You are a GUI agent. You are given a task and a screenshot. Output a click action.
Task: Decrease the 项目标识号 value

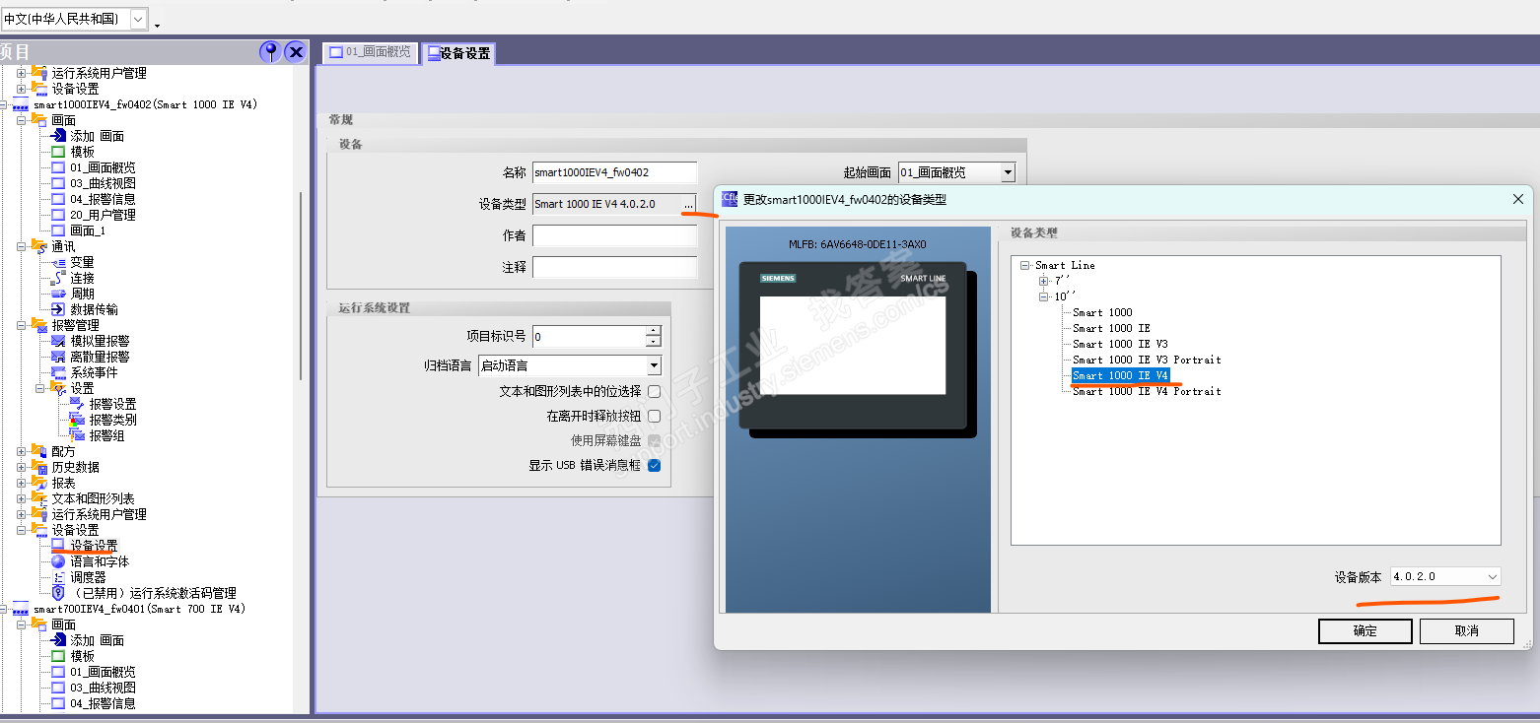pos(654,342)
